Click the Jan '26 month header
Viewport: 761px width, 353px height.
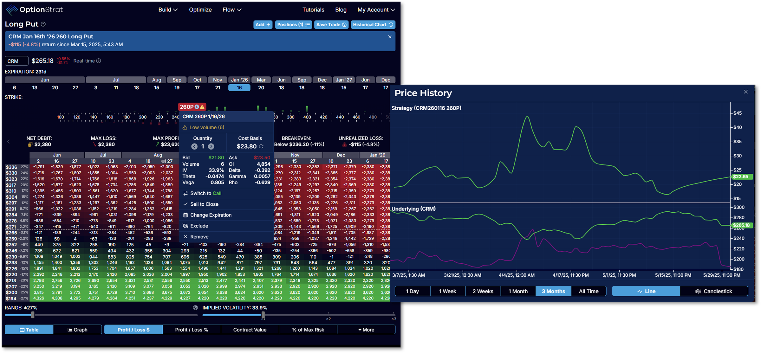pos(239,80)
